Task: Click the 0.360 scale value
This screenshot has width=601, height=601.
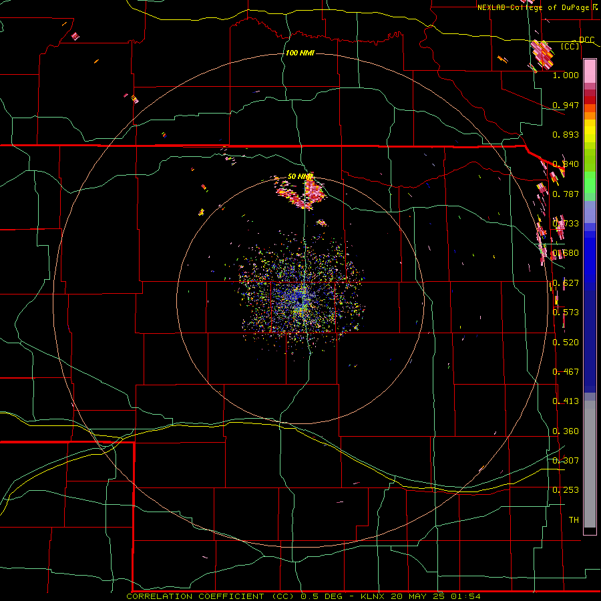Action: point(566,431)
